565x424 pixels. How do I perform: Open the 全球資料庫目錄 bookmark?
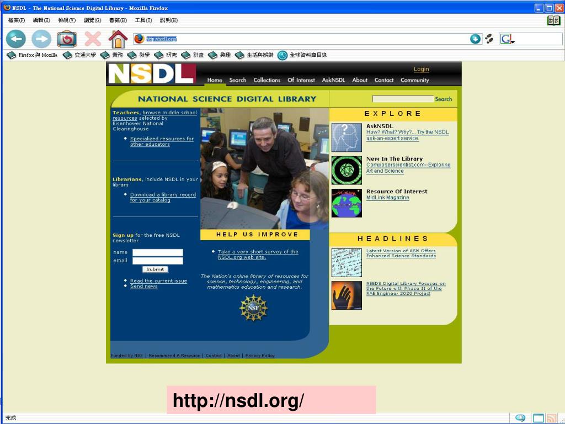coord(302,55)
